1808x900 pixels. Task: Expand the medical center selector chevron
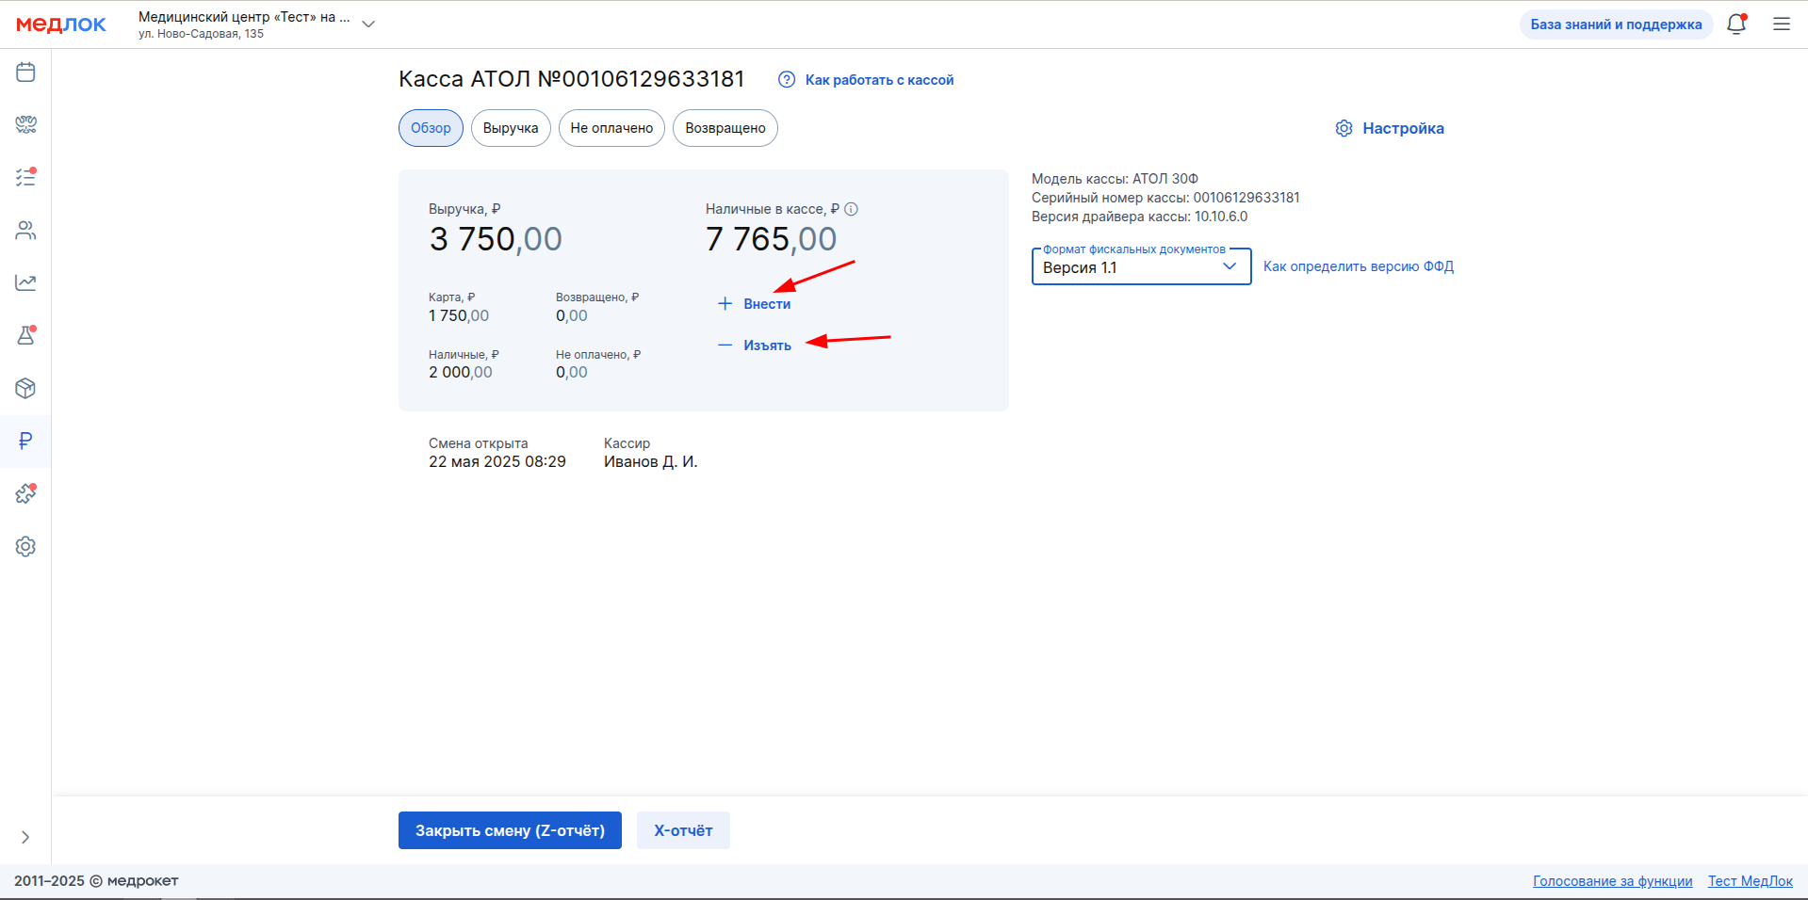(368, 24)
